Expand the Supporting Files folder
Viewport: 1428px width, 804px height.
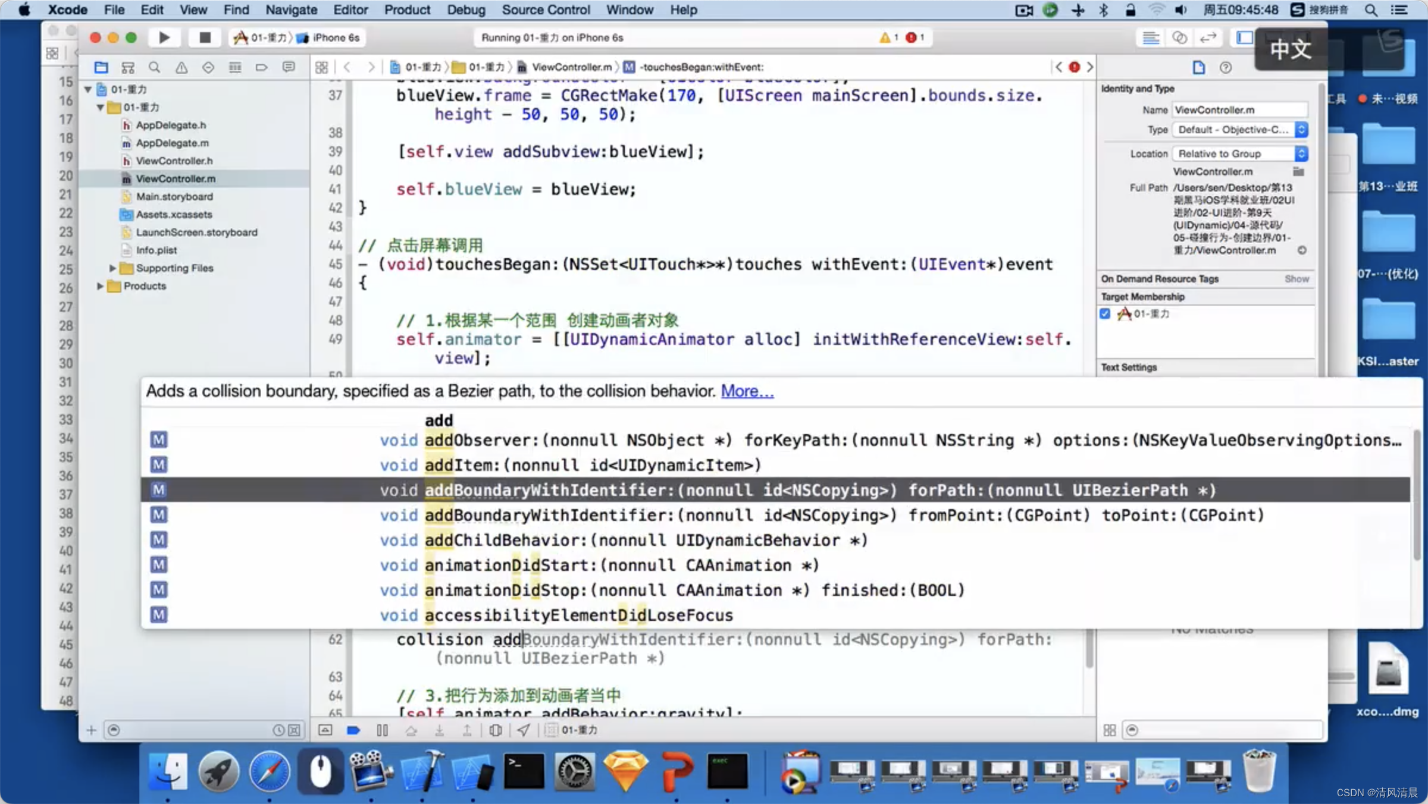(x=111, y=268)
